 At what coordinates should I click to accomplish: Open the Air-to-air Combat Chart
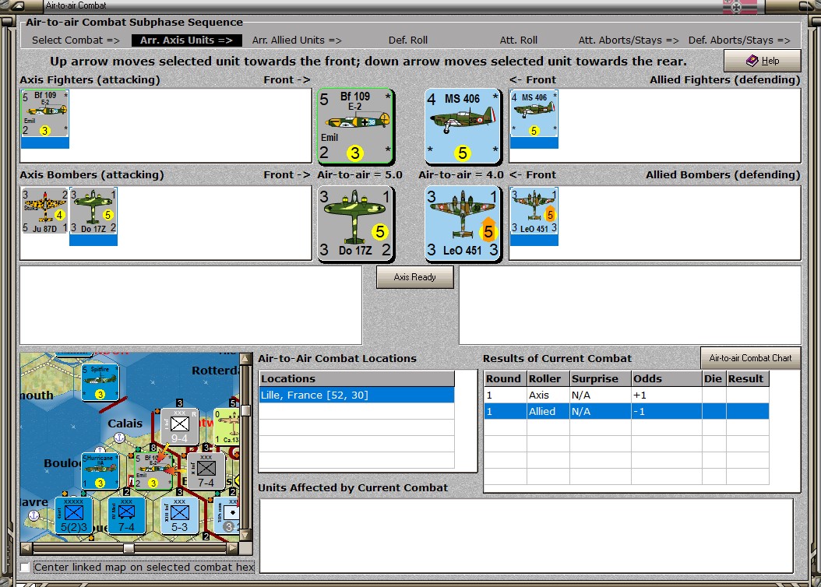750,358
